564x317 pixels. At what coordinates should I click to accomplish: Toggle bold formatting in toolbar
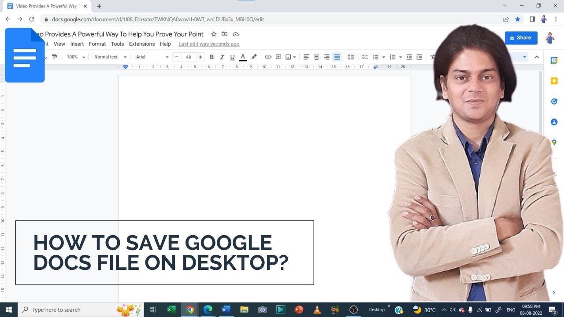pos(211,57)
